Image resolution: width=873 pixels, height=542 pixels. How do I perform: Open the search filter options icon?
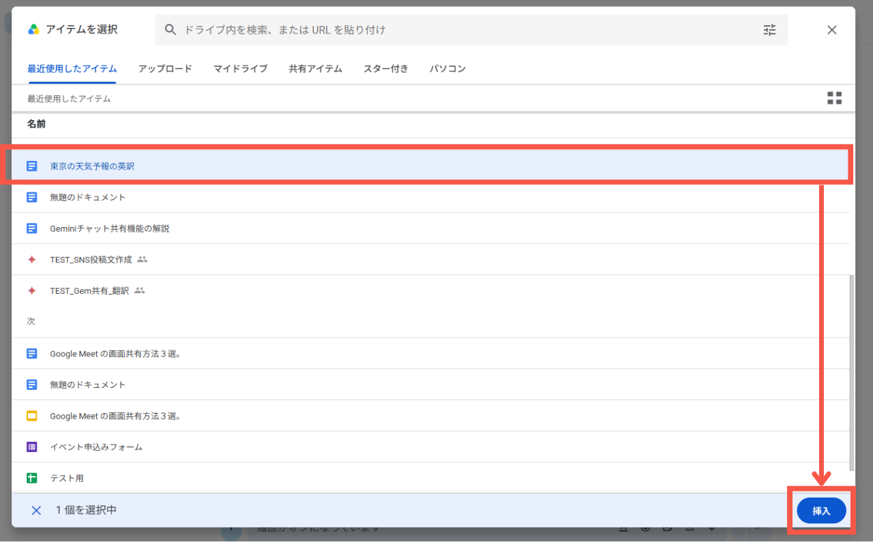click(x=769, y=30)
